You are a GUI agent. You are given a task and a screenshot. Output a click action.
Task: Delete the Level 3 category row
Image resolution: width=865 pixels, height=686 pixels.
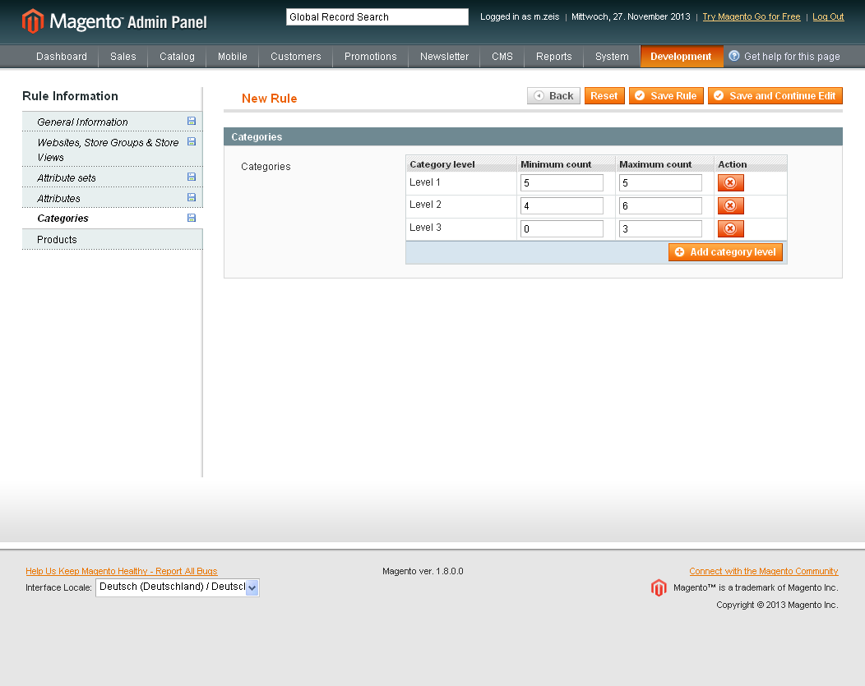click(730, 228)
